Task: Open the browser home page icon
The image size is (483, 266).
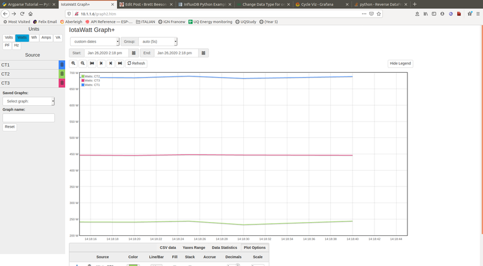Action: [x=31, y=14]
